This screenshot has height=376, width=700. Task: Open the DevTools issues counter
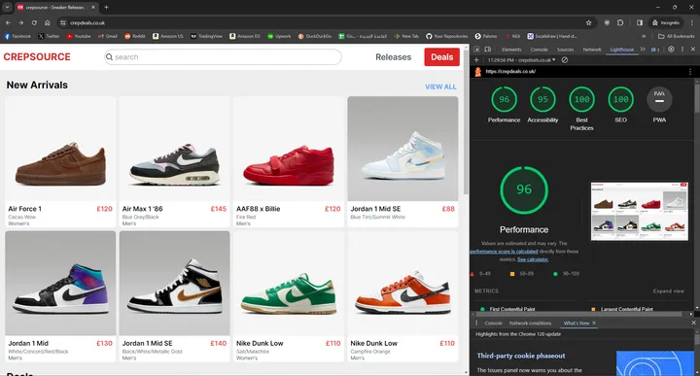pyautogui.click(x=655, y=50)
